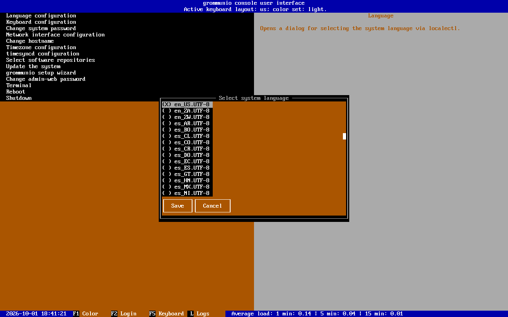
Task: Select Change system password
Action: (41, 29)
